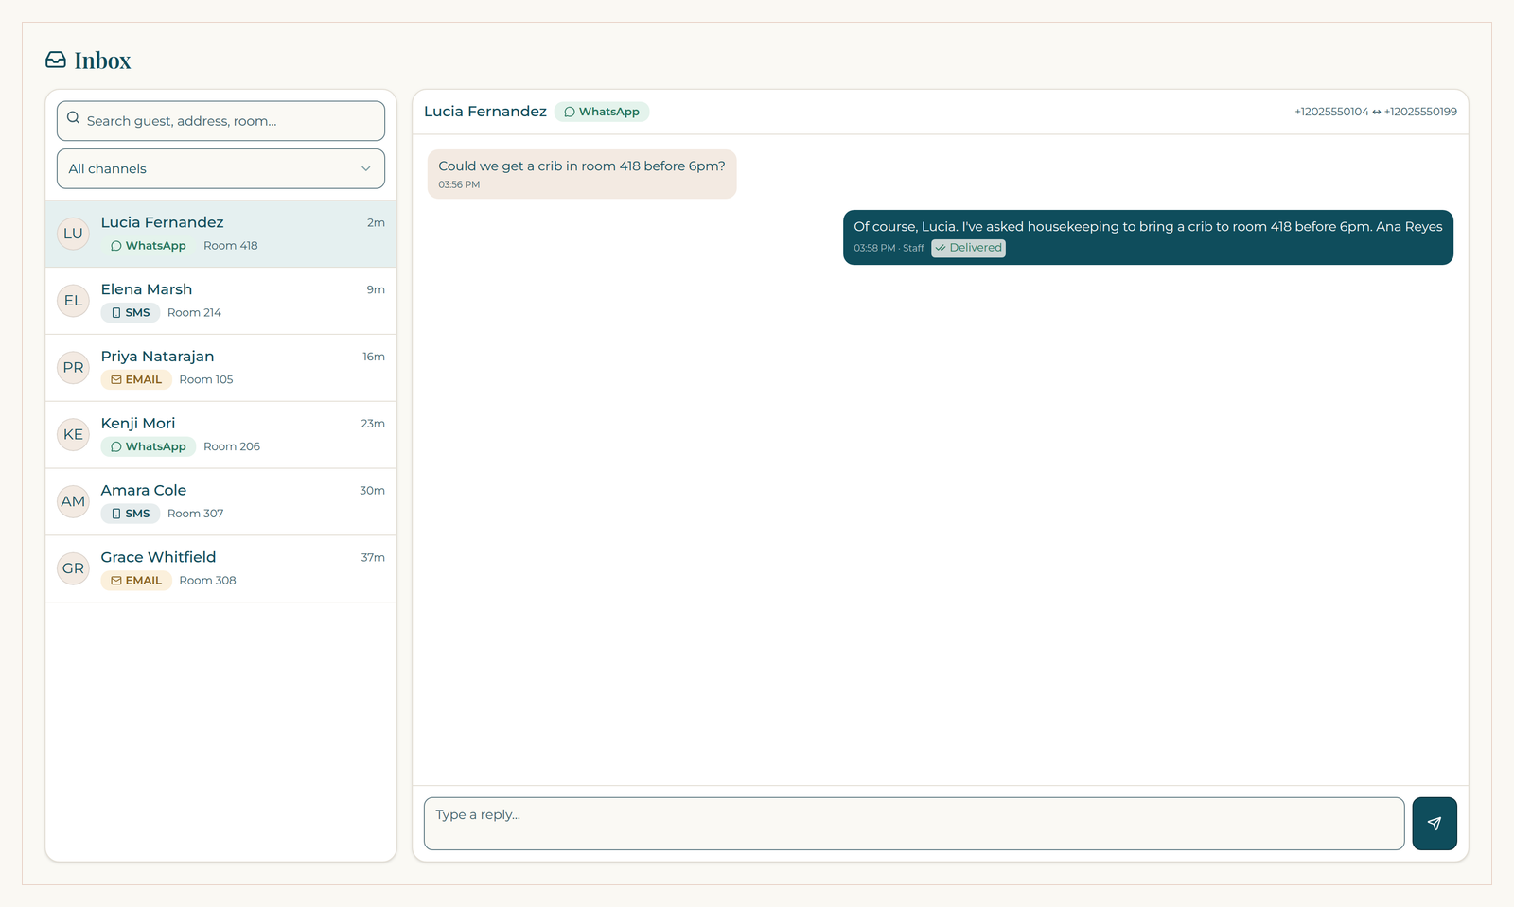Open the All channels dropdown
The image size is (1514, 907).
pos(220,168)
